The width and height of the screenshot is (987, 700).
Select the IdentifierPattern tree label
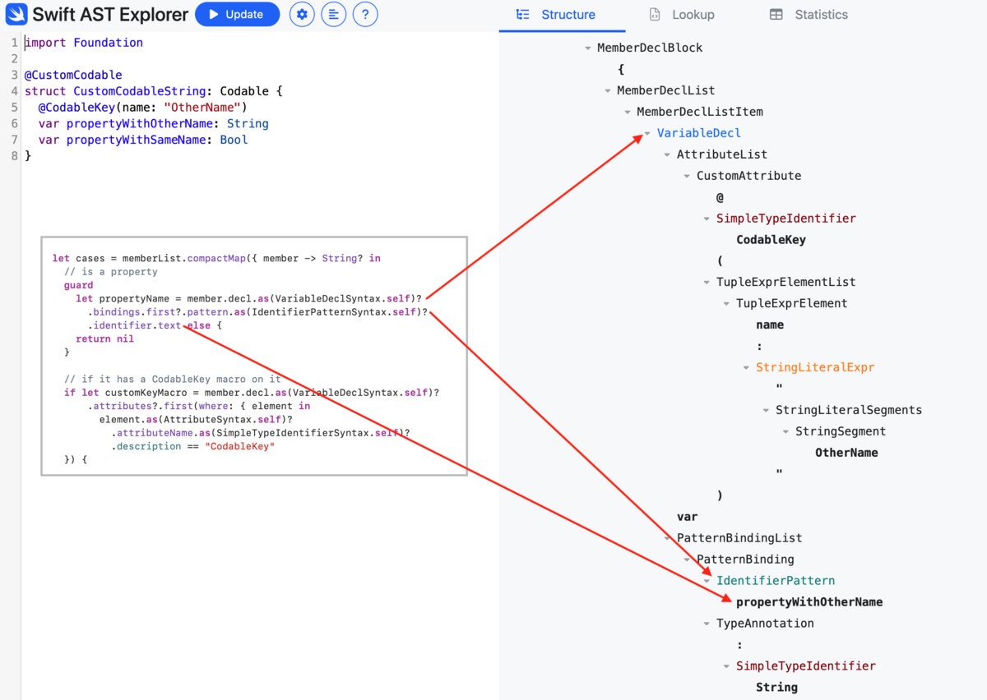point(776,581)
